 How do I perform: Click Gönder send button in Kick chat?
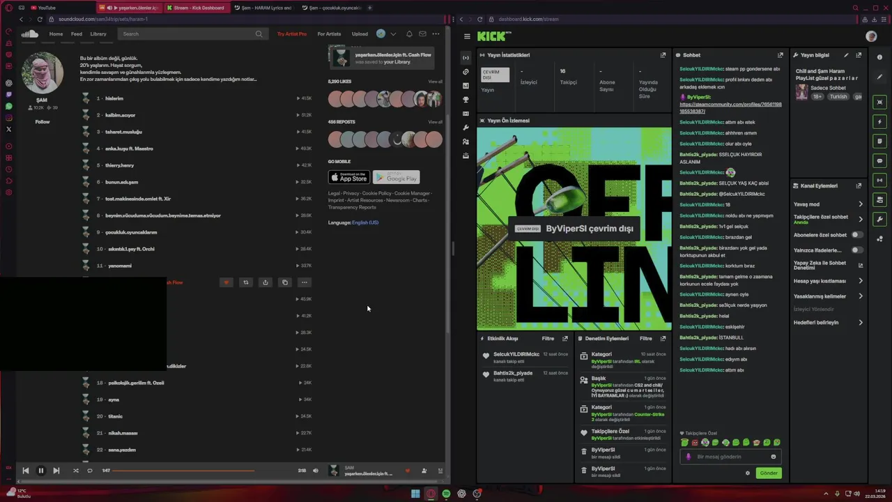(x=769, y=473)
